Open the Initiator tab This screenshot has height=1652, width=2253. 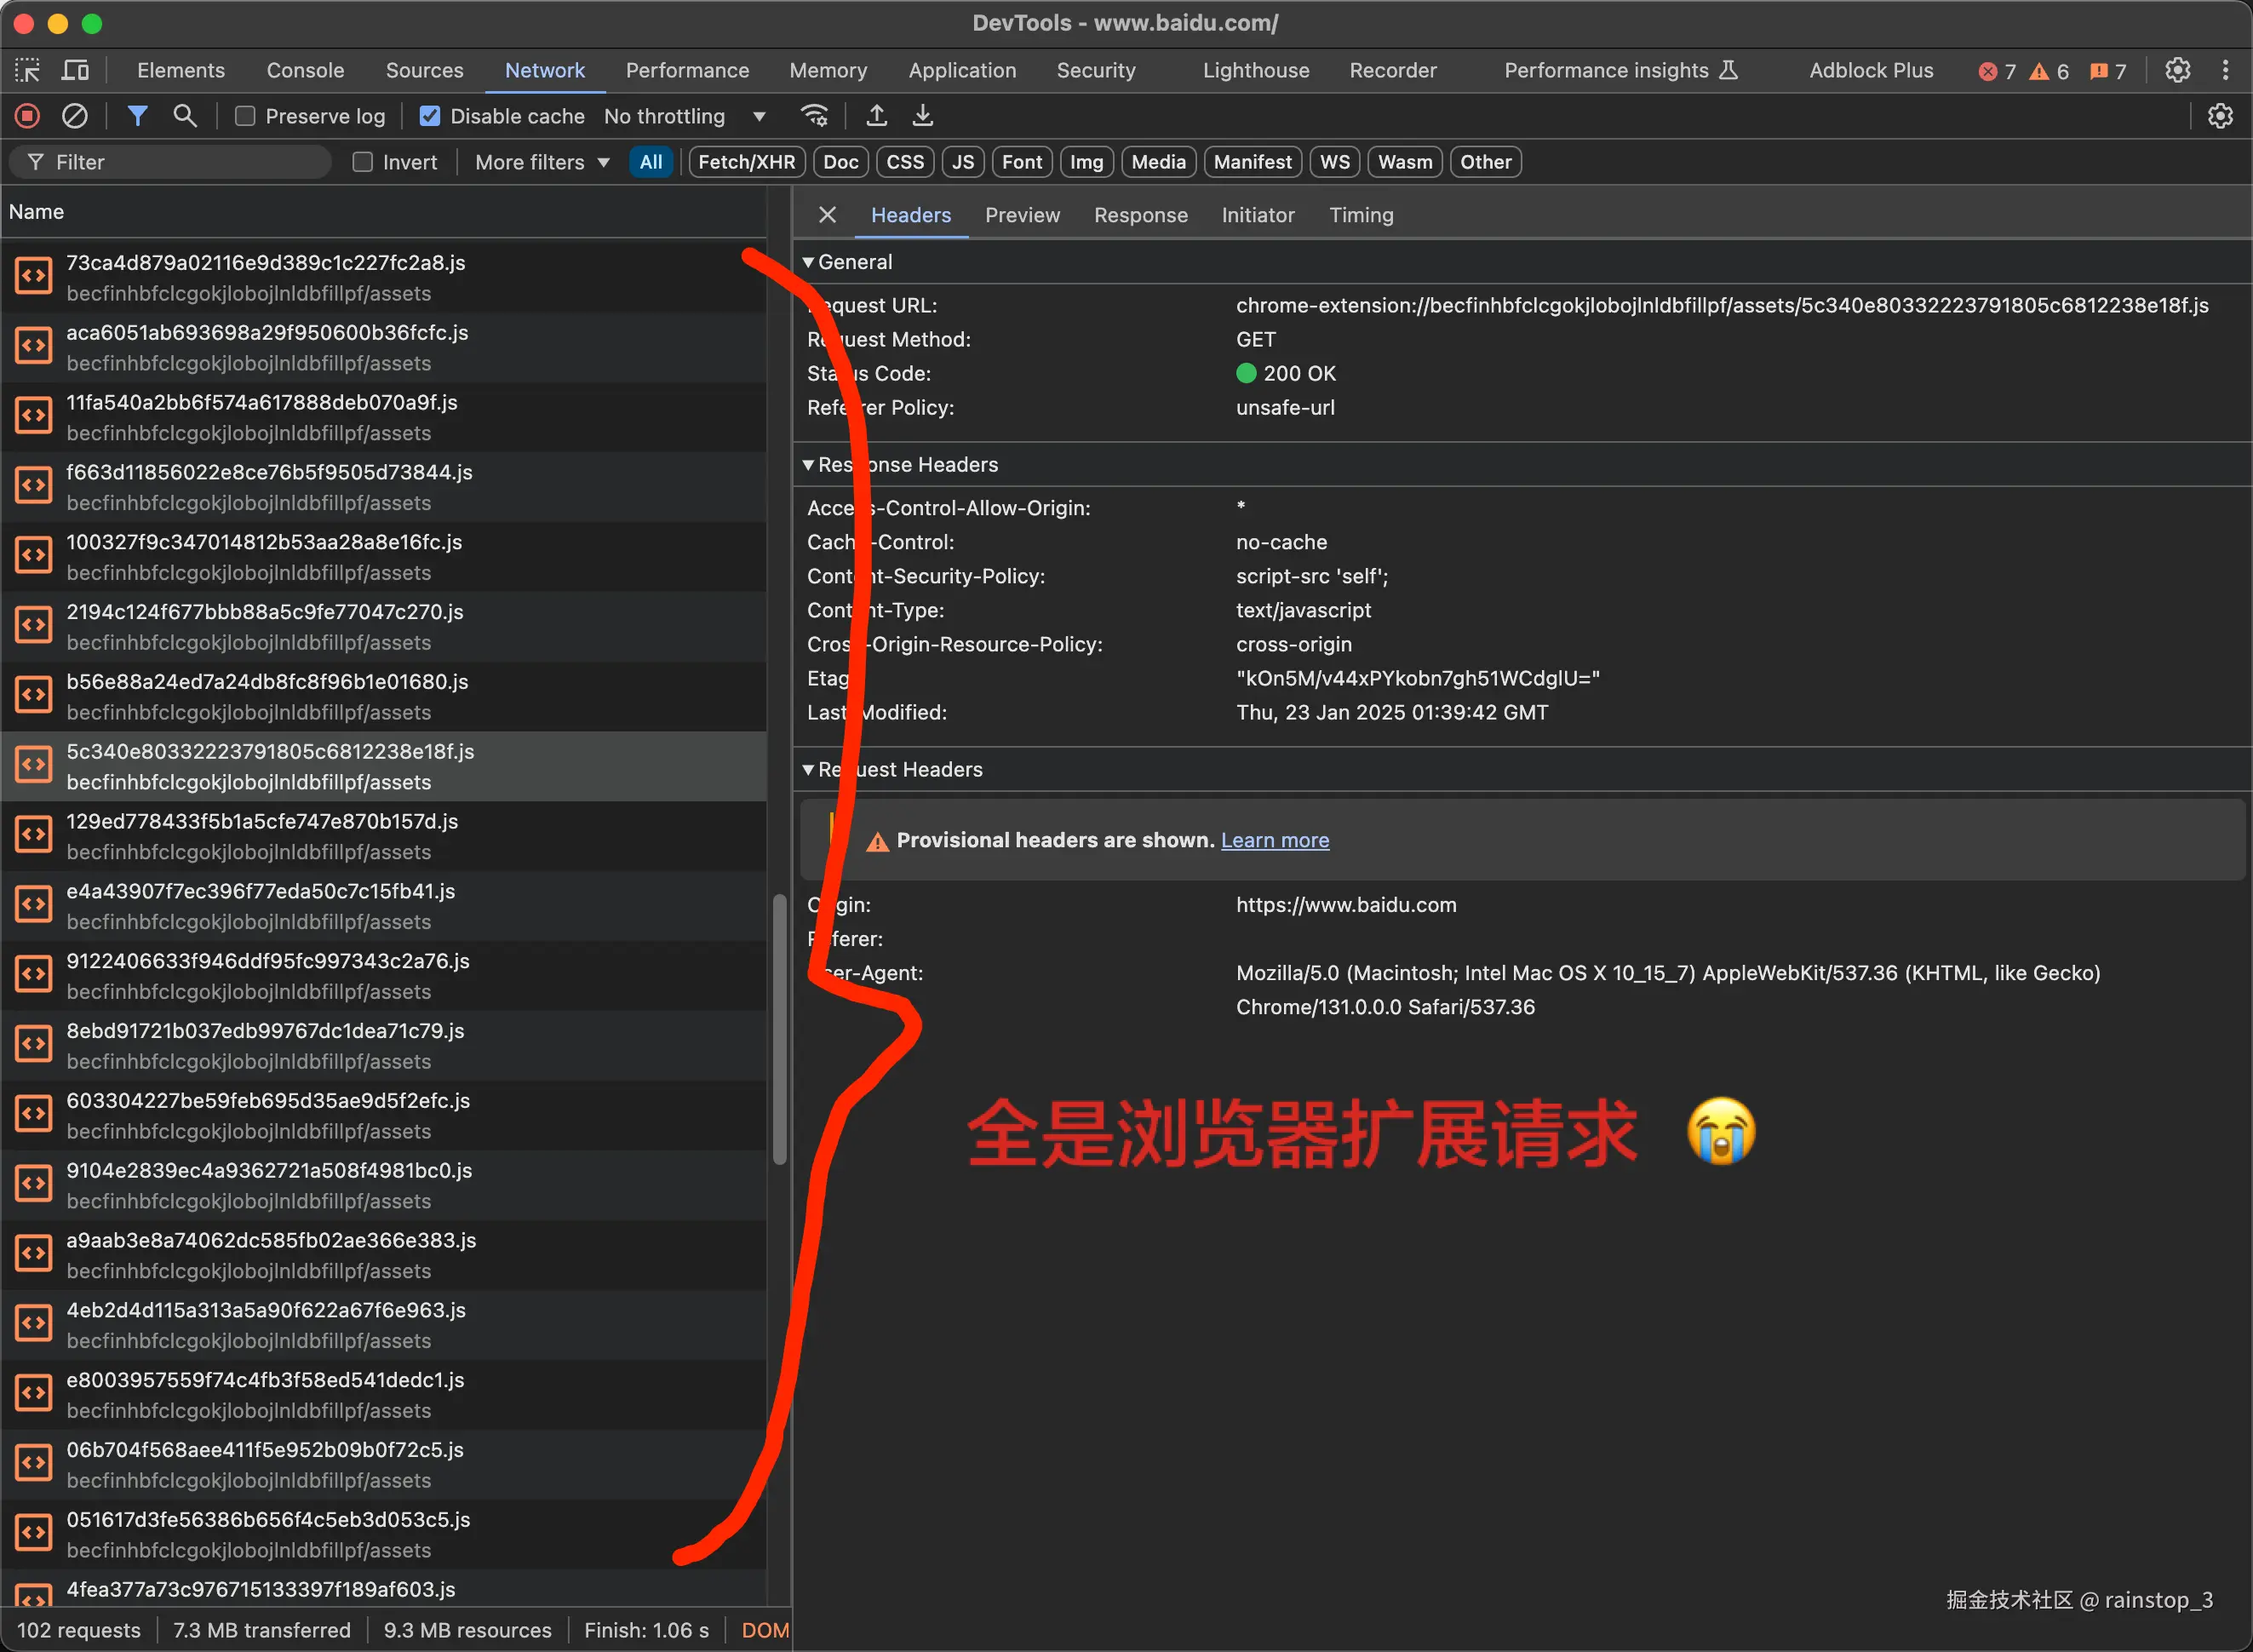1258,214
